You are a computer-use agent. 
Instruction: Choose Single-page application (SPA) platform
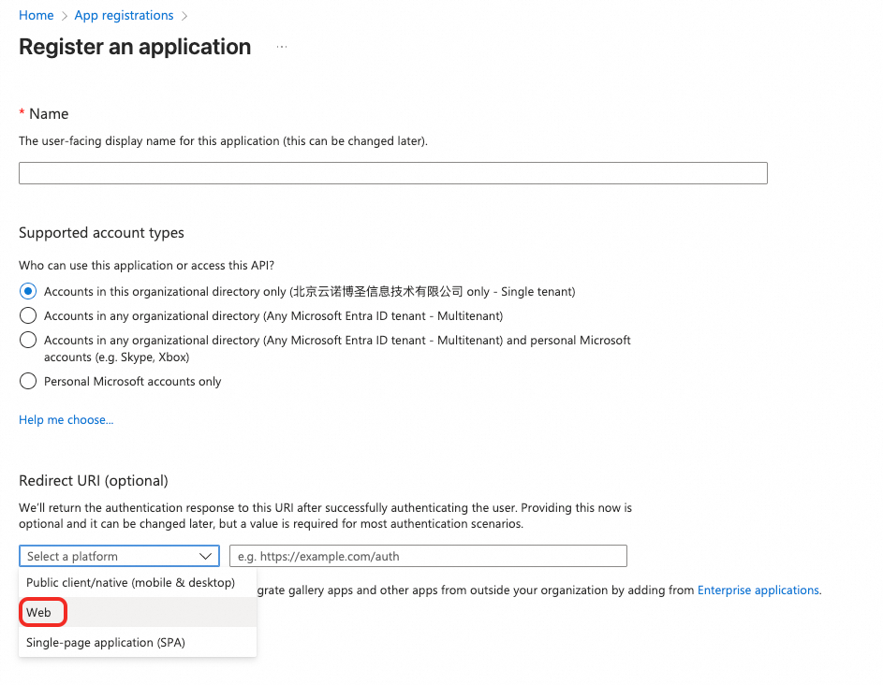tap(138, 642)
